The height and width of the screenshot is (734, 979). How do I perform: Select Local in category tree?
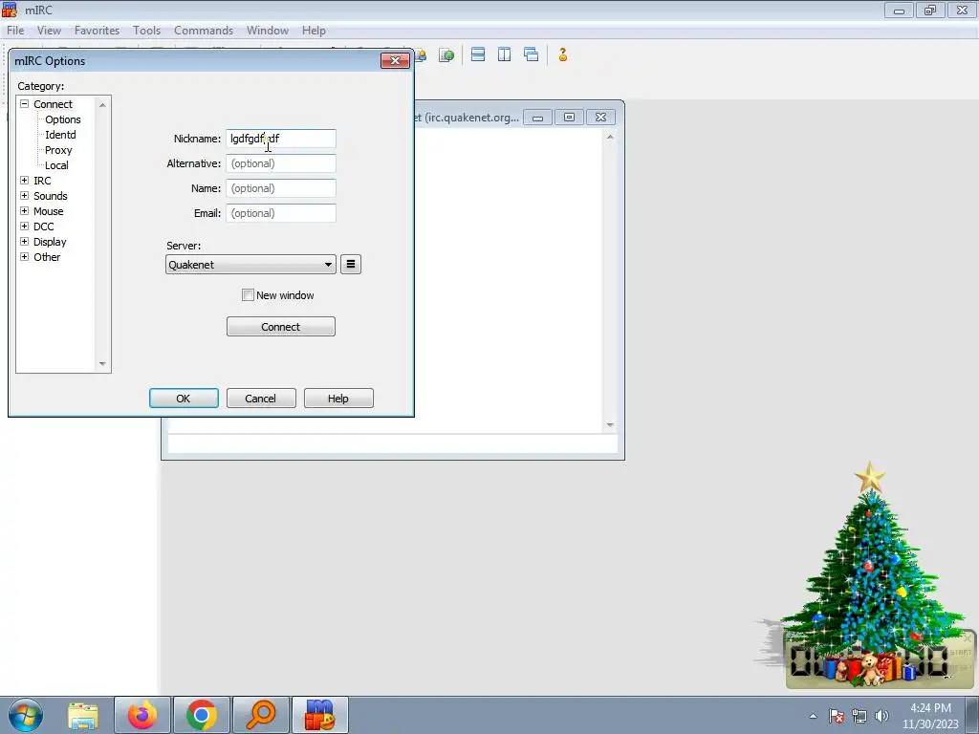[x=56, y=165]
